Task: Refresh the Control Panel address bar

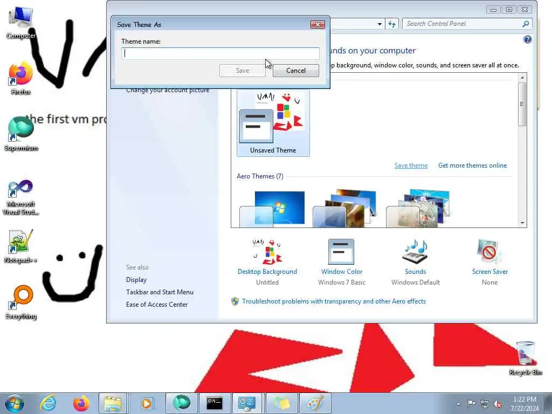Action: coord(392,24)
